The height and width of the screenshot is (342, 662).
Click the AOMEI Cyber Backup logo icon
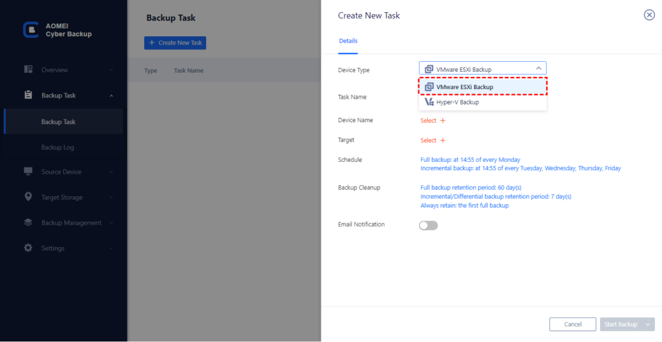(x=30, y=30)
